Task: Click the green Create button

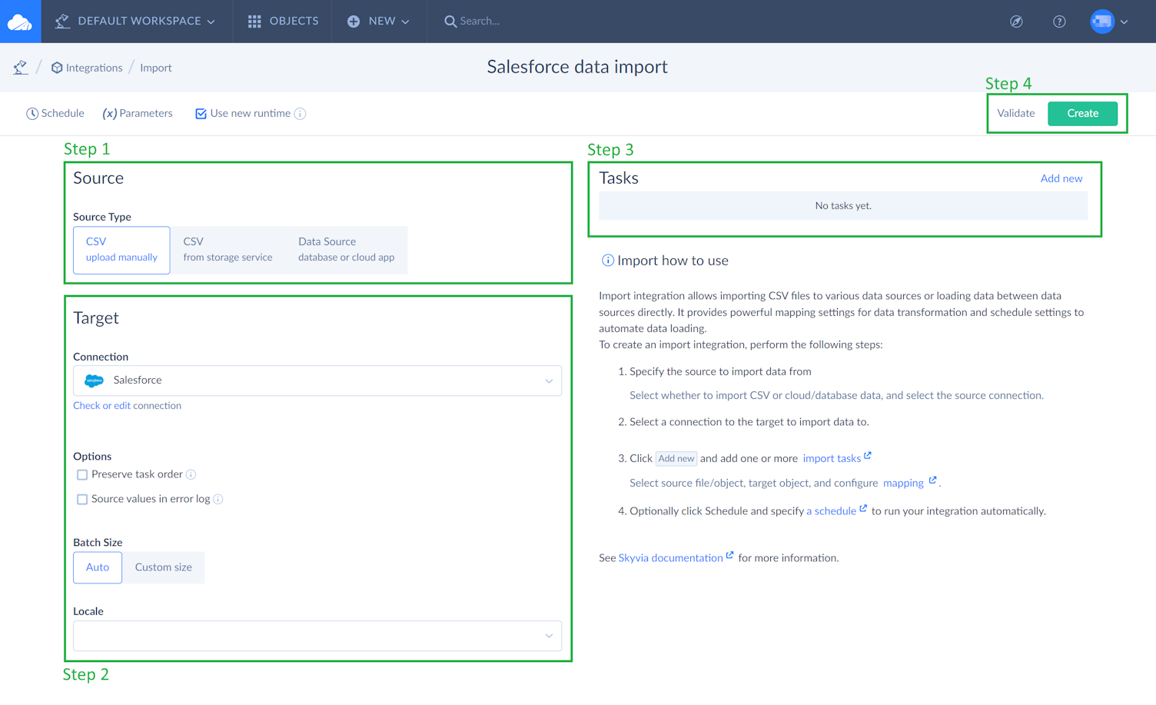Action: pos(1082,113)
